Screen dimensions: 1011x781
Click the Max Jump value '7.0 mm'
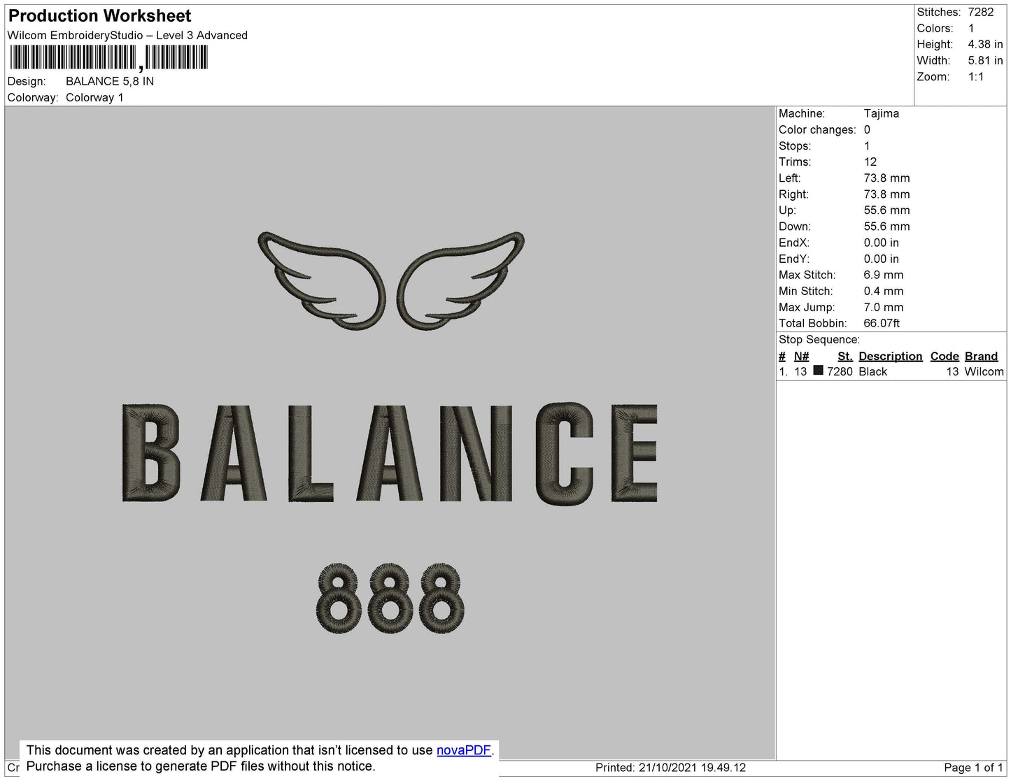pyautogui.click(x=884, y=307)
